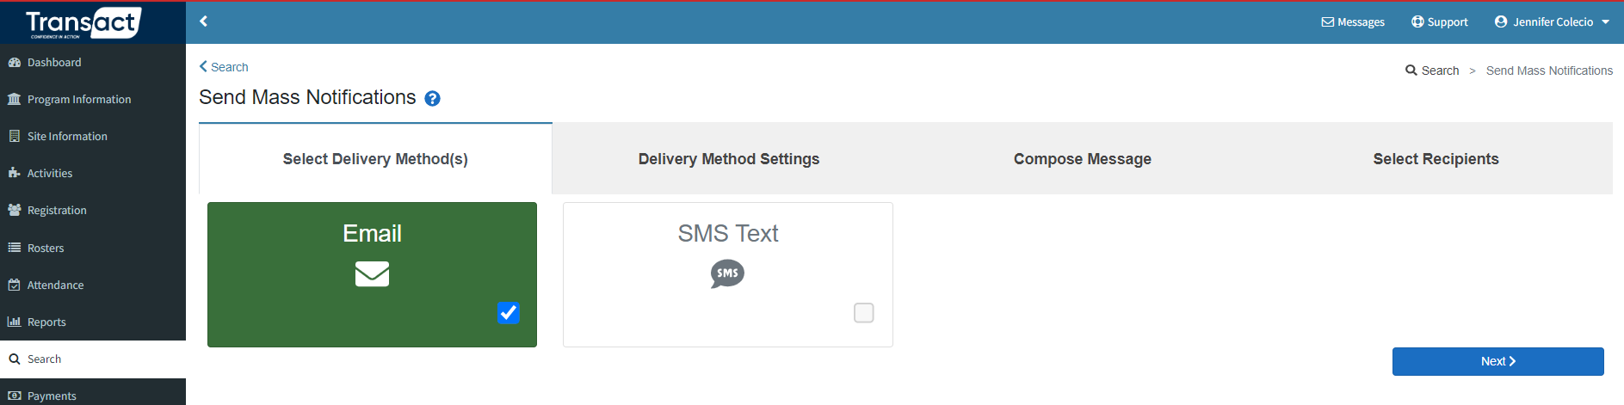
Task: Open Attendance from the sidebar
Action: [93, 285]
